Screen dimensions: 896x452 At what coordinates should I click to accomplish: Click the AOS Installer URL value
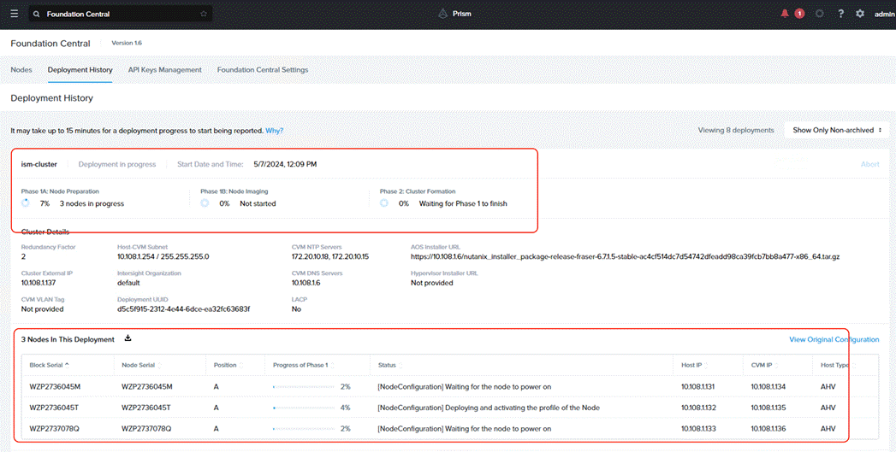coord(625,257)
